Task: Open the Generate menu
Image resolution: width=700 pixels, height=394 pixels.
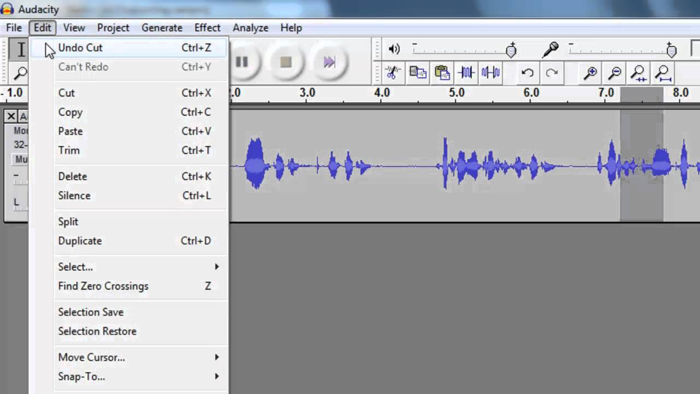Action: click(162, 27)
